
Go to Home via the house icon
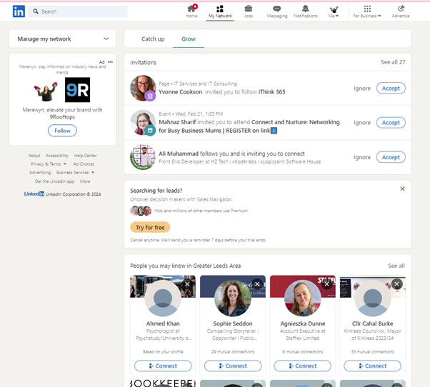pyautogui.click(x=191, y=11)
